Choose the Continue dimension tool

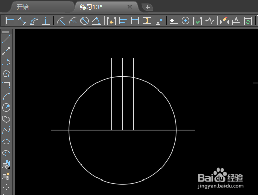click(x=135, y=21)
